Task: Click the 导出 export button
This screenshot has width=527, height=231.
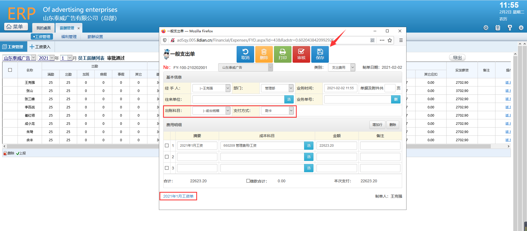Action: (x=457, y=57)
